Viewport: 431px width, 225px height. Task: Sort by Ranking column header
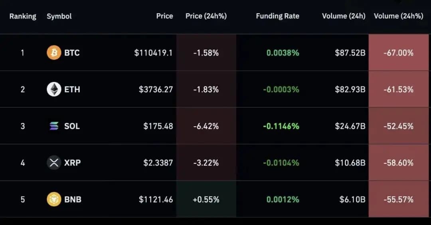click(x=23, y=16)
